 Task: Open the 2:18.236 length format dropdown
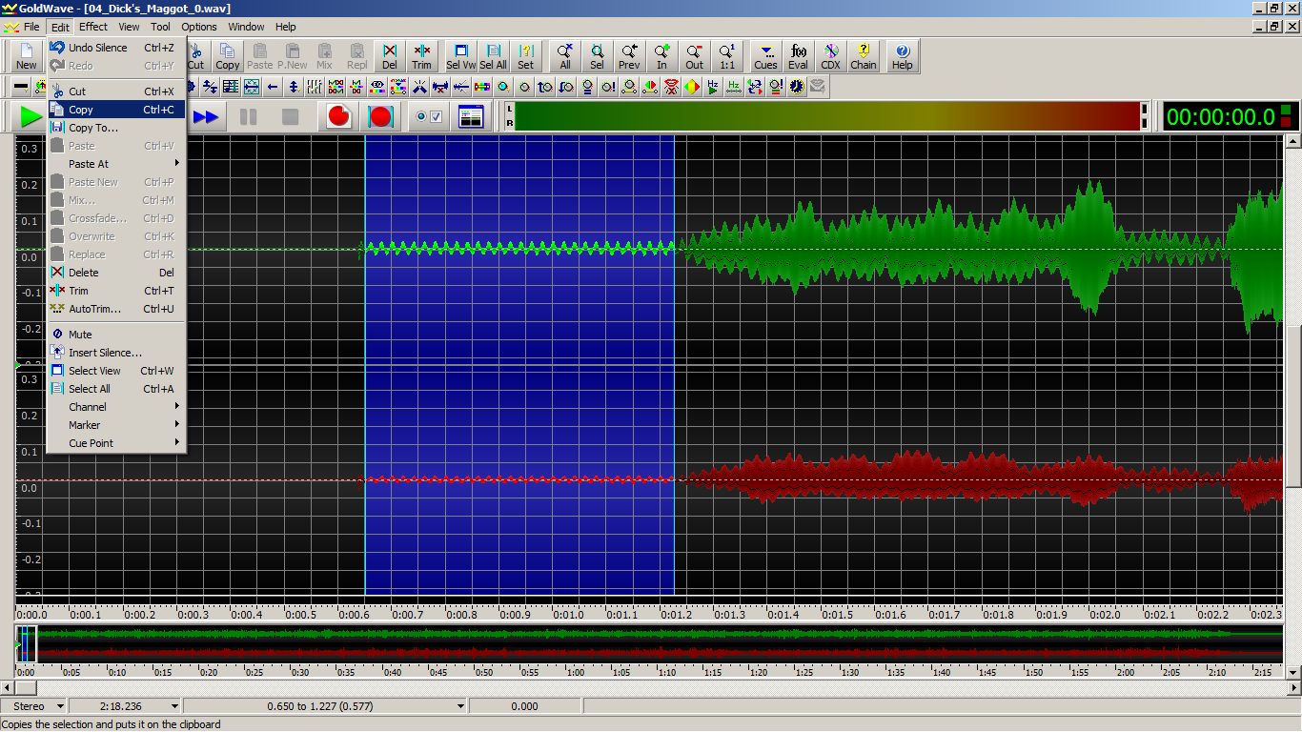pos(174,706)
